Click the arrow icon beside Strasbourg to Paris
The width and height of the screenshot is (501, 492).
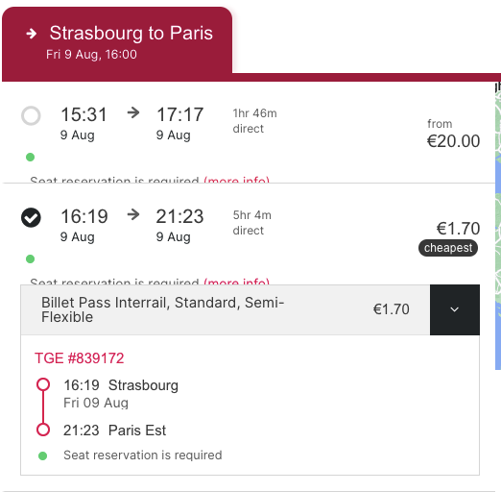(32, 34)
